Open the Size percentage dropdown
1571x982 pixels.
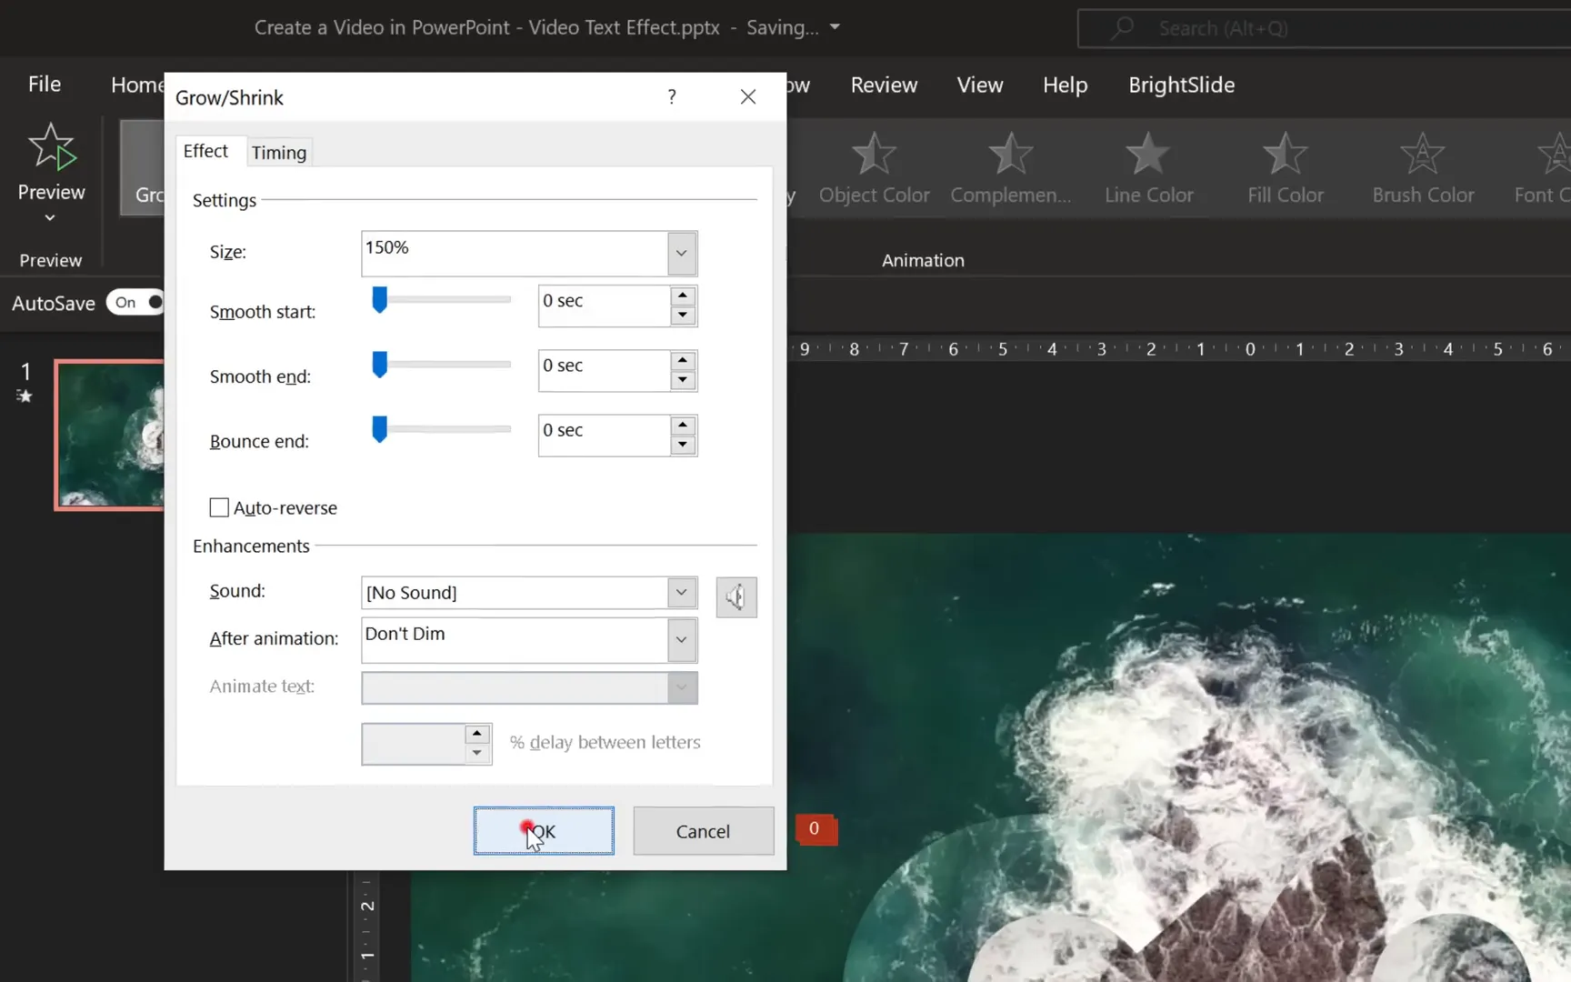[681, 253]
